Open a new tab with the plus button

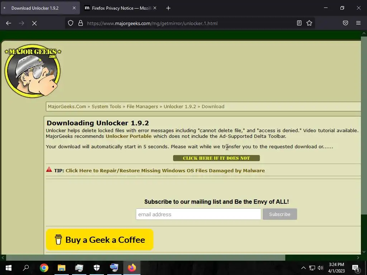click(168, 8)
